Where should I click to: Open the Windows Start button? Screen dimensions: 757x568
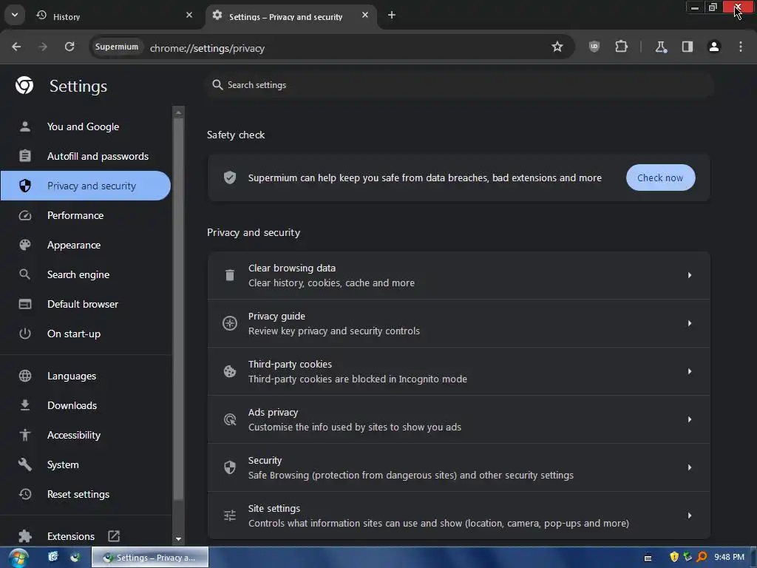[18, 558]
